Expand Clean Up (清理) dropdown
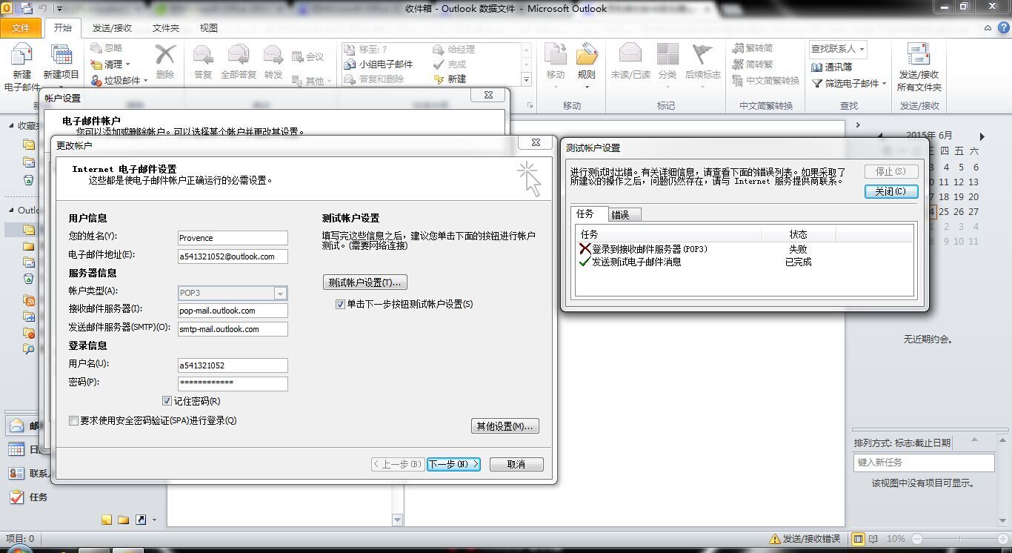 tap(127, 64)
